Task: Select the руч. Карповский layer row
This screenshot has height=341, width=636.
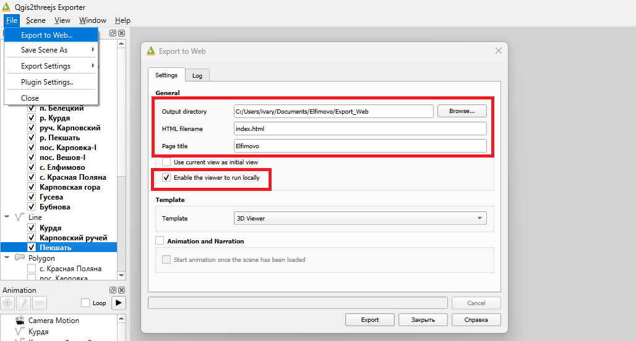Action: tap(70, 128)
